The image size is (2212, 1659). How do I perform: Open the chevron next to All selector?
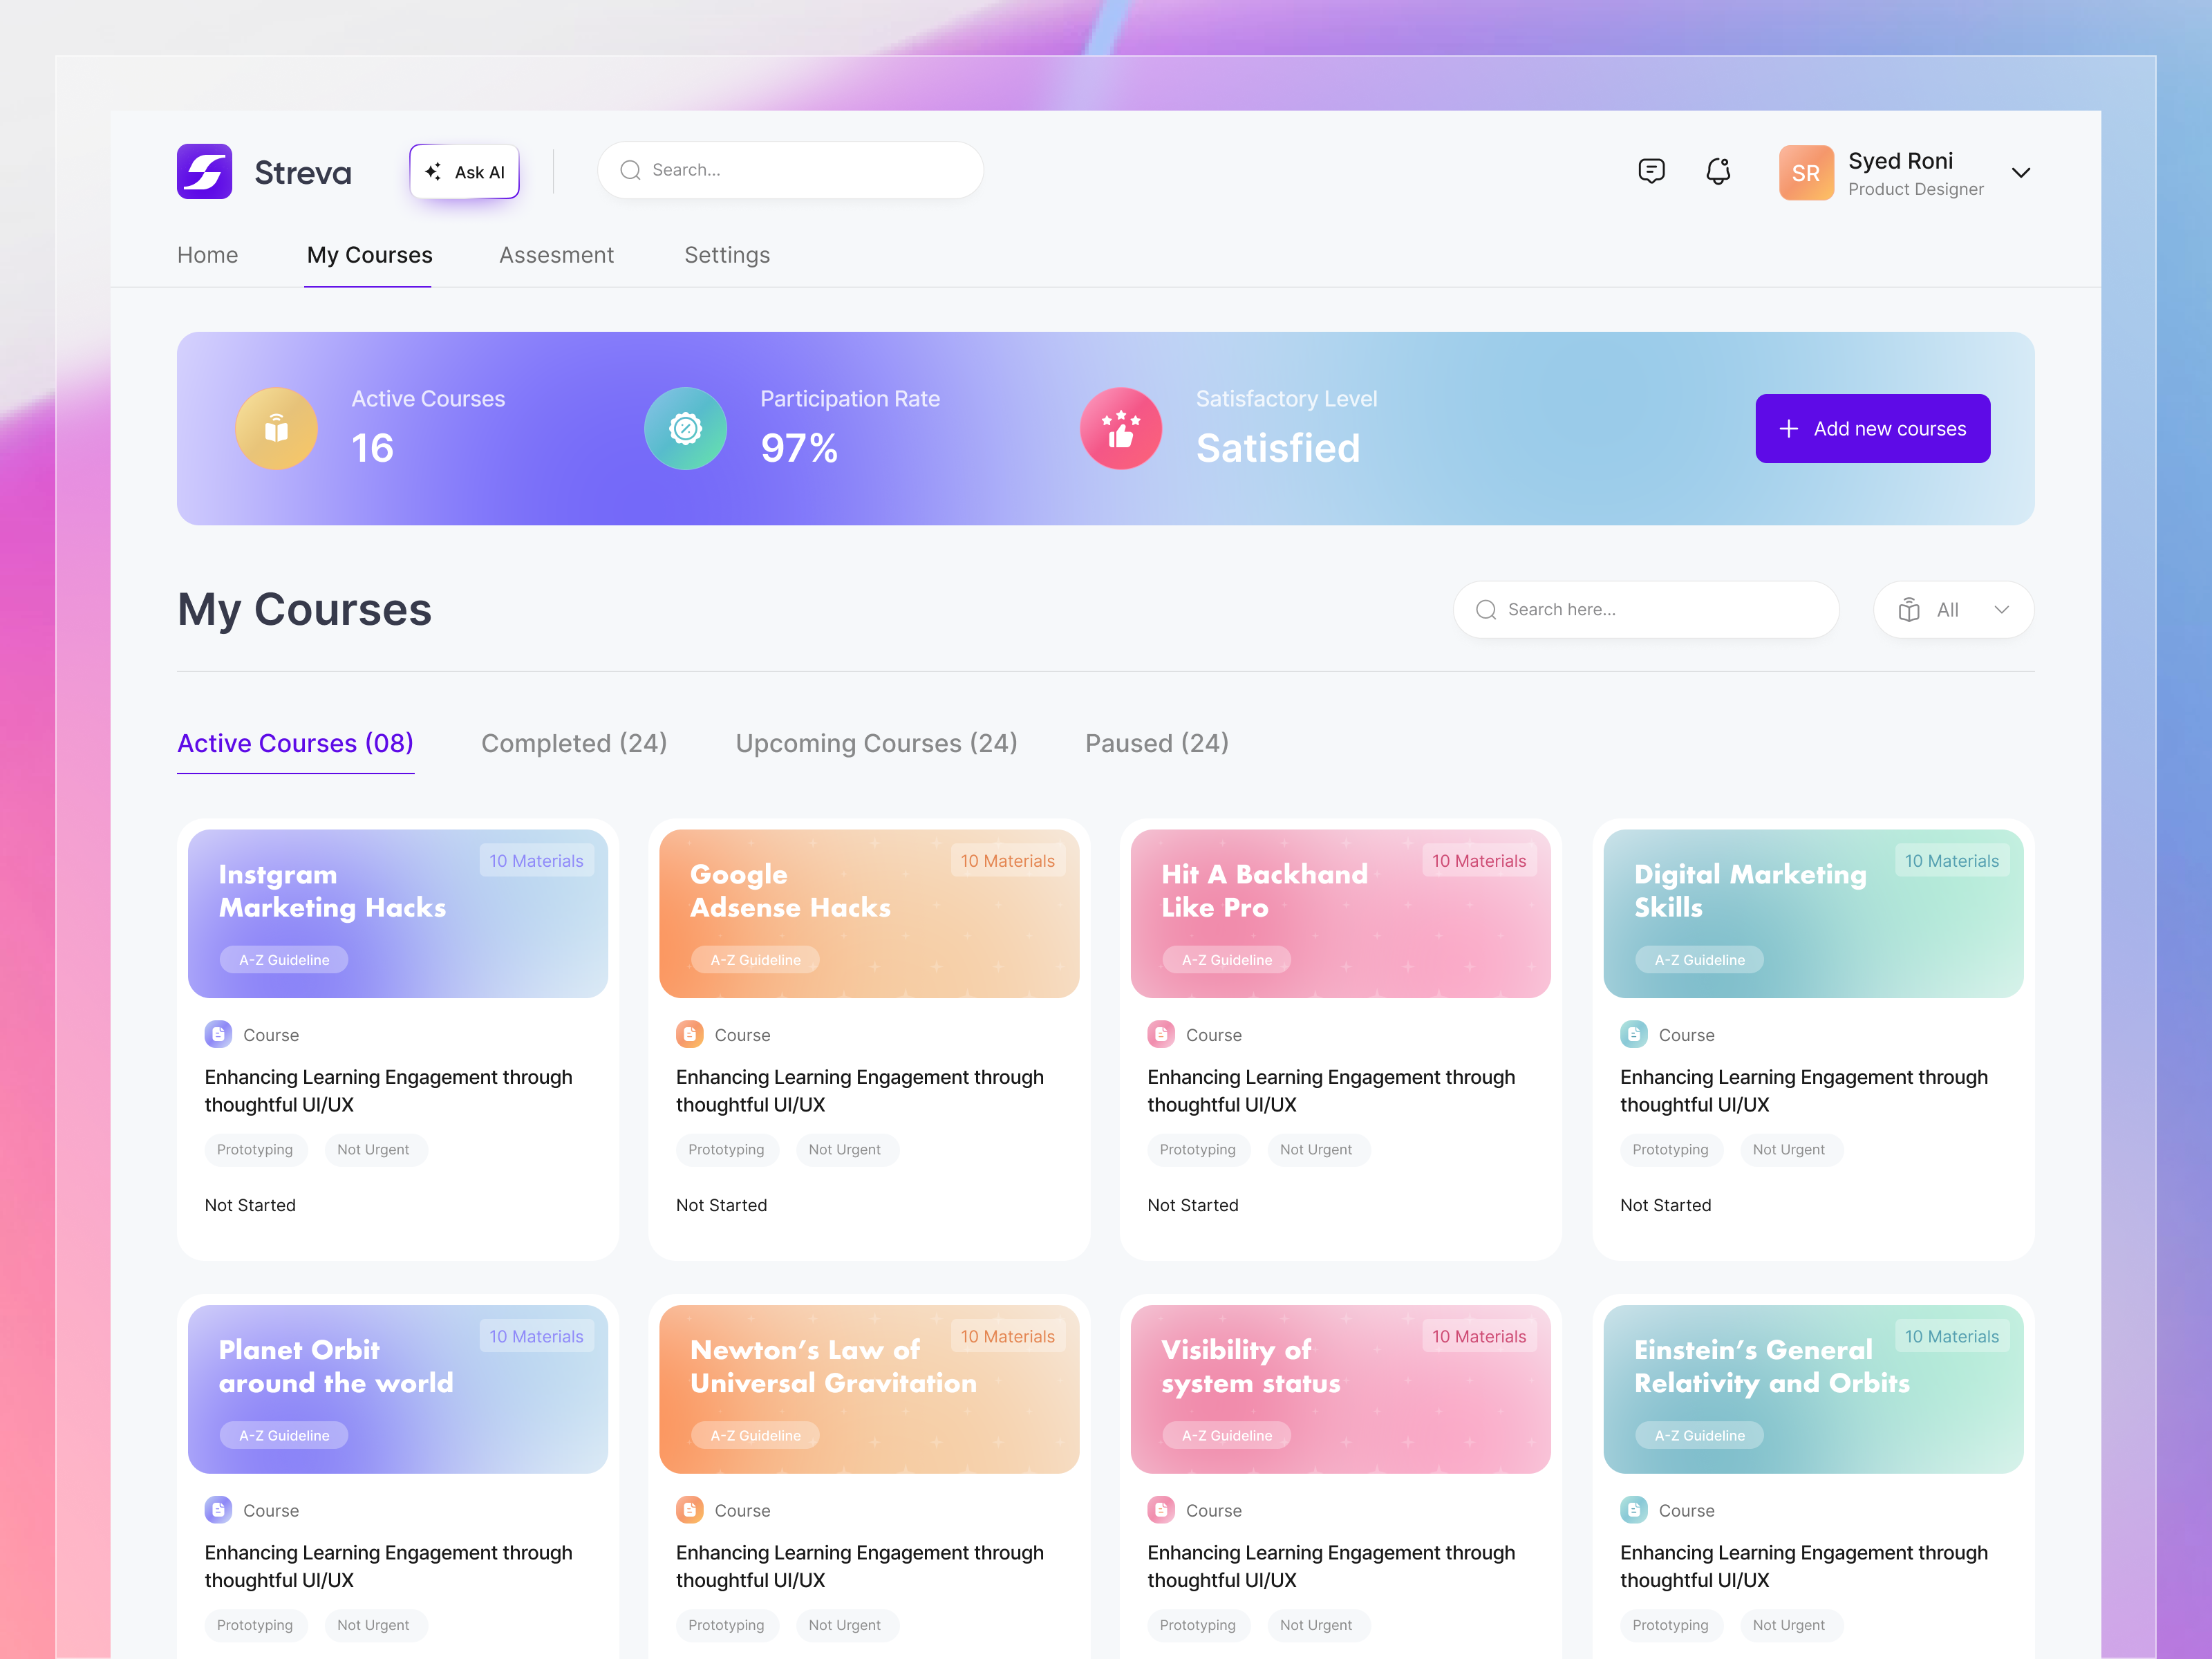pos(2002,609)
